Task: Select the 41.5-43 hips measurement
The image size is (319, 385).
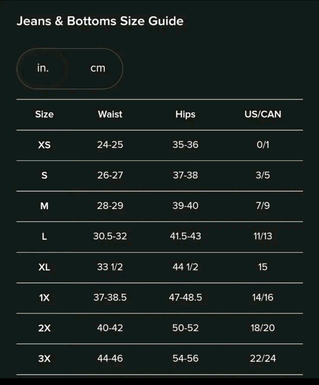Action: click(x=185, y=236)
